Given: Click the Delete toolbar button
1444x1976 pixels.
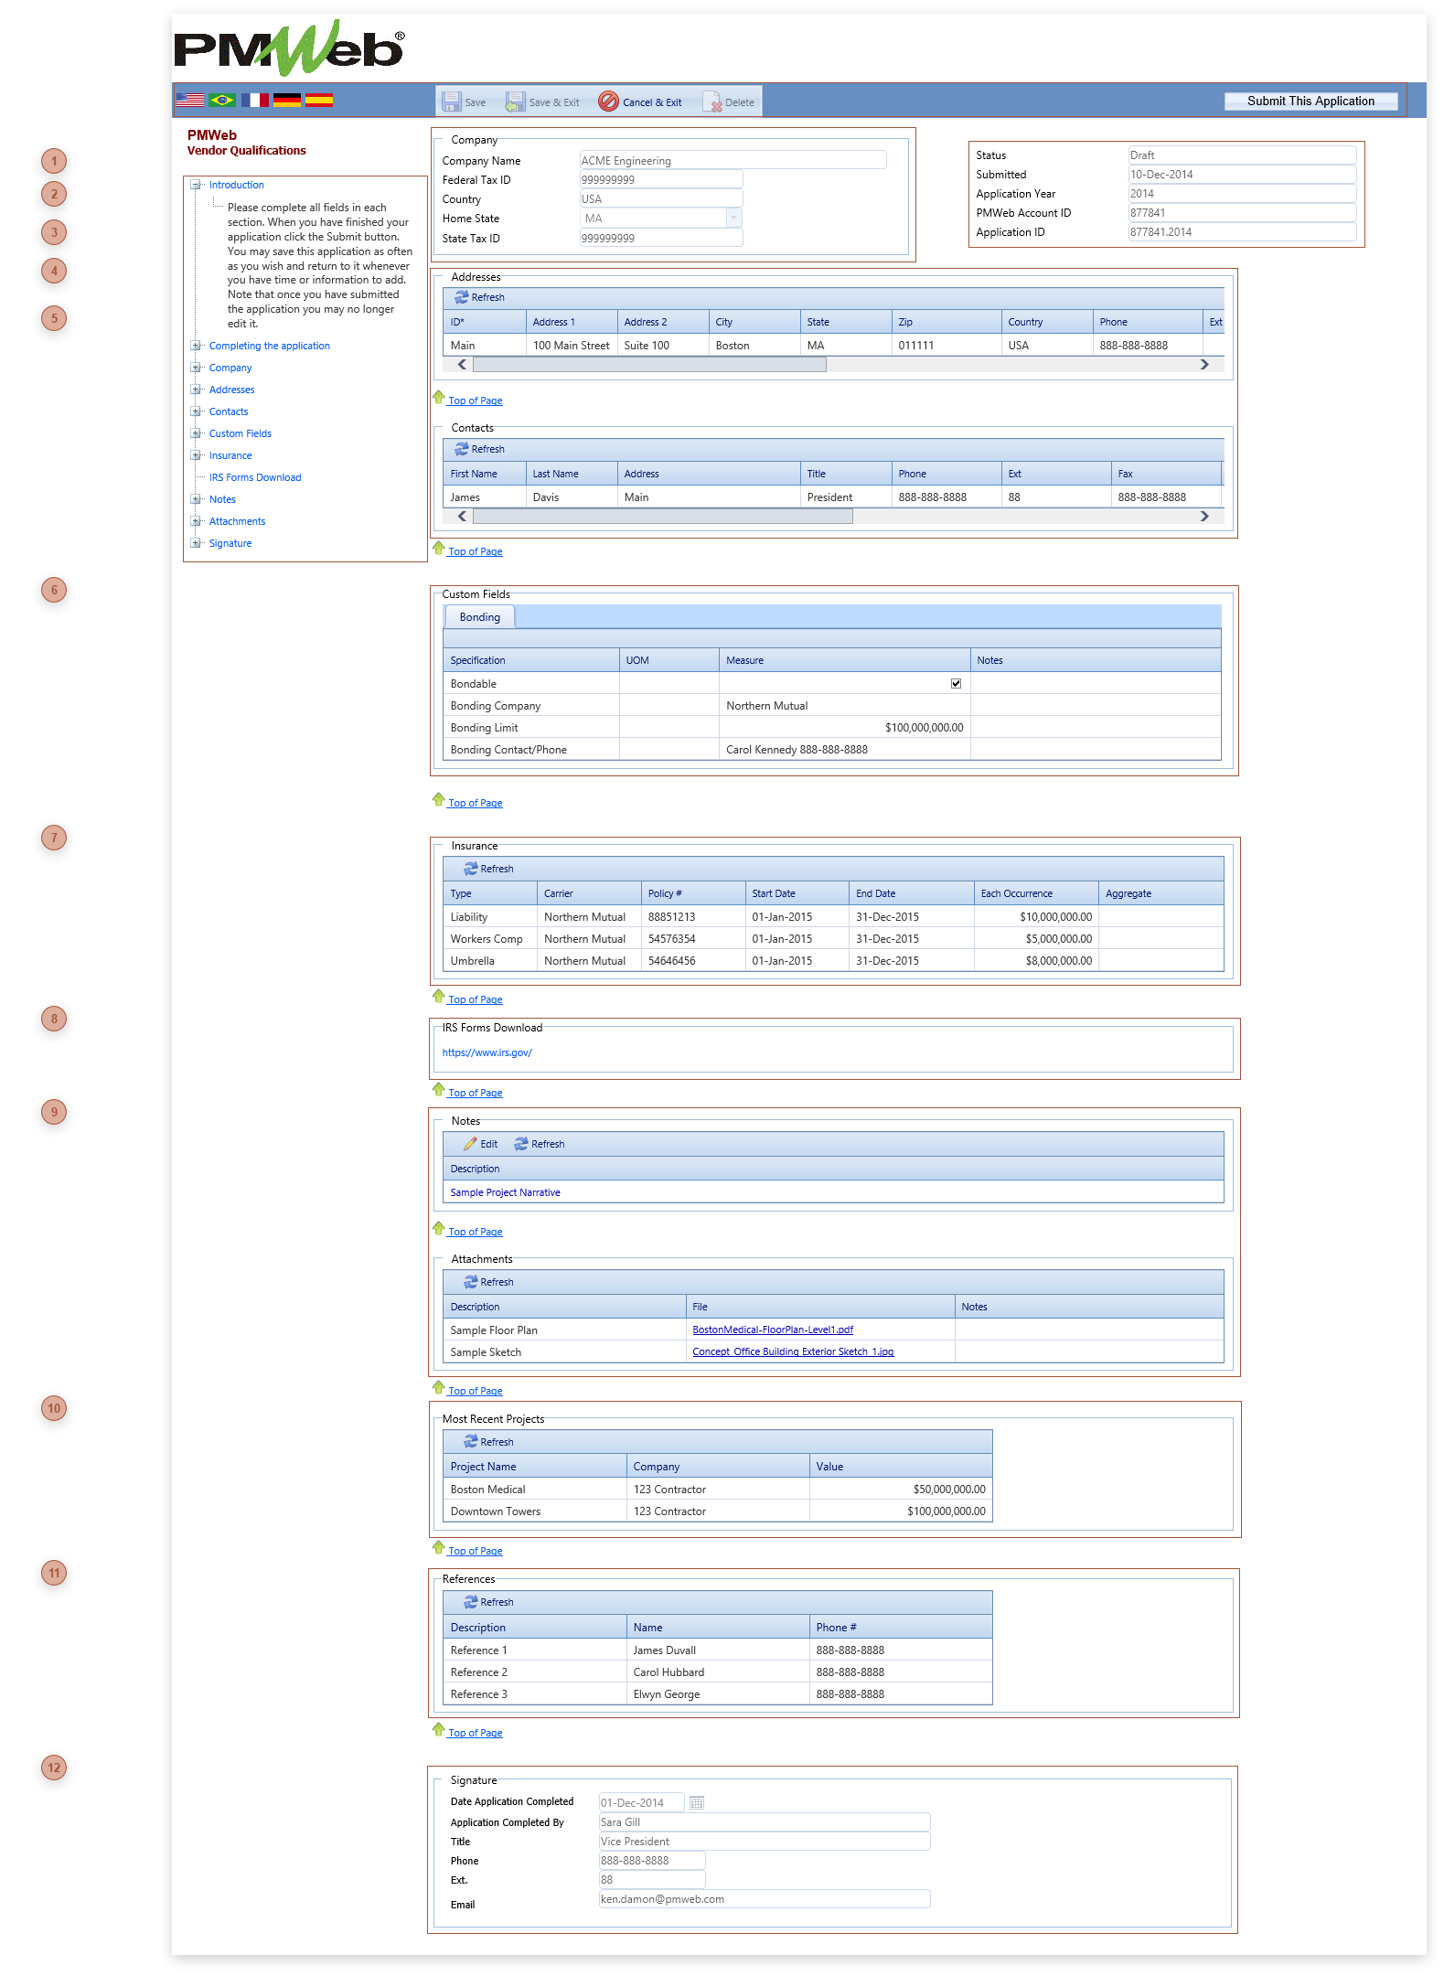Looking at the screenshot, I should click(729, 101).
